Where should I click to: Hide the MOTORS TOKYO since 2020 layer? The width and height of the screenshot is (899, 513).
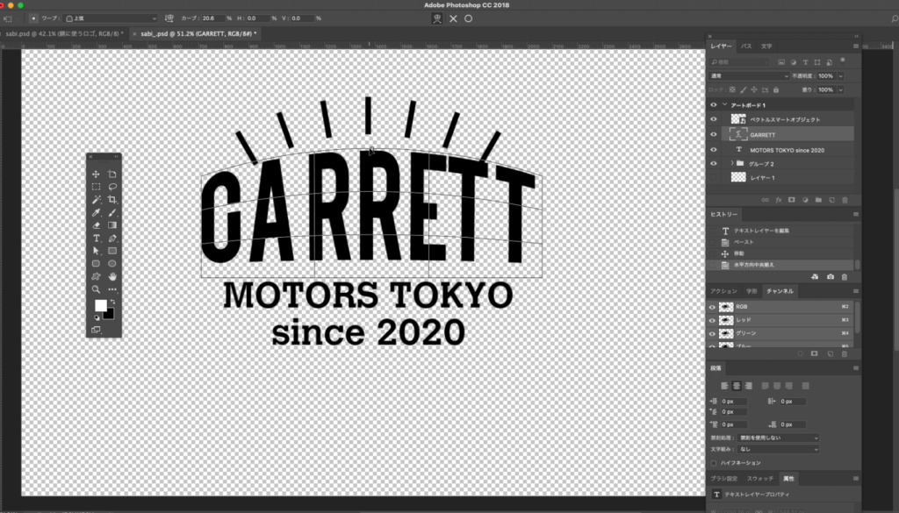(x=713, y=149)
